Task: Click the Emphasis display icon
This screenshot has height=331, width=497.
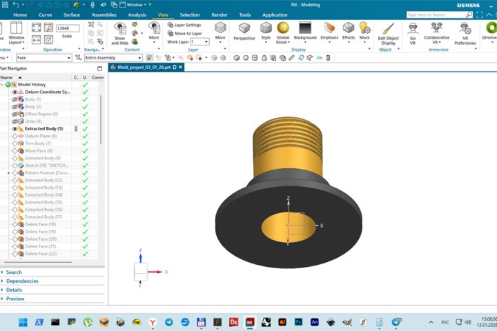Action: tap(329, 28)
